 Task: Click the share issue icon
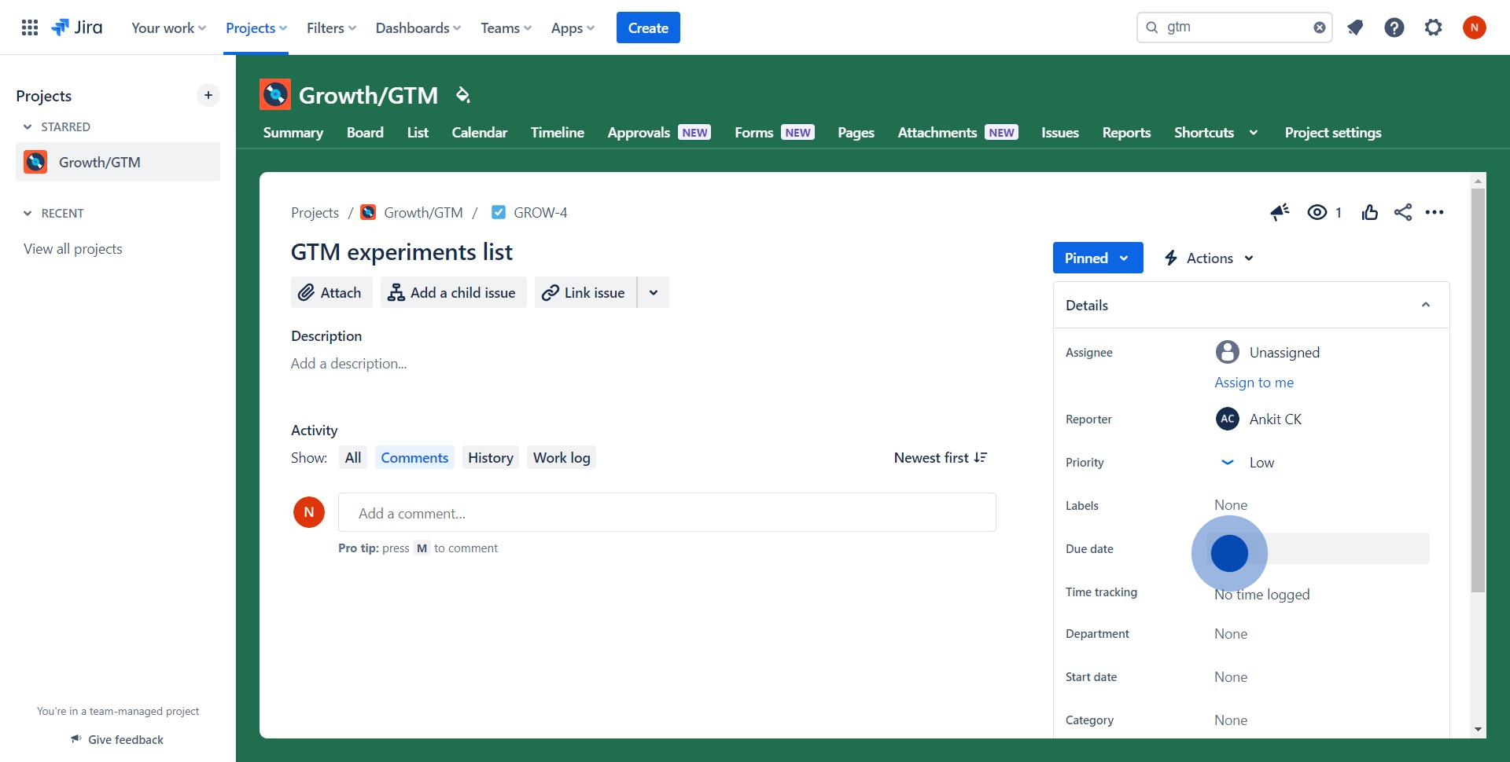1402,212
